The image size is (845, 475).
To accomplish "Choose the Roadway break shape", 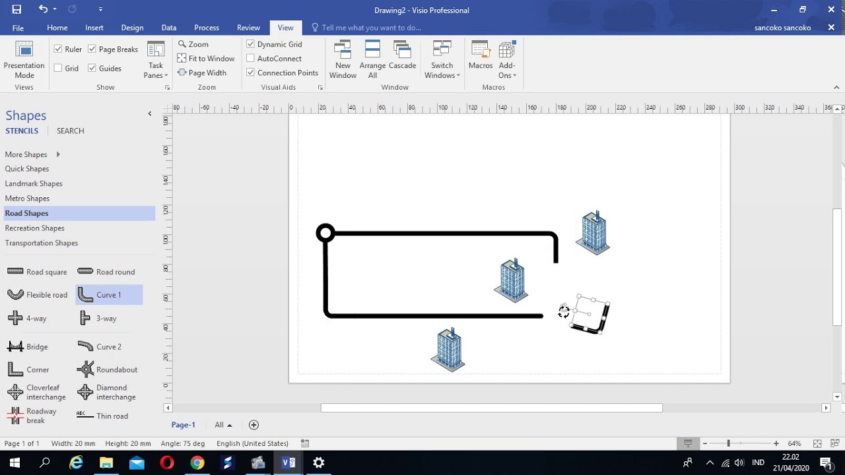I will pos(32,416).
